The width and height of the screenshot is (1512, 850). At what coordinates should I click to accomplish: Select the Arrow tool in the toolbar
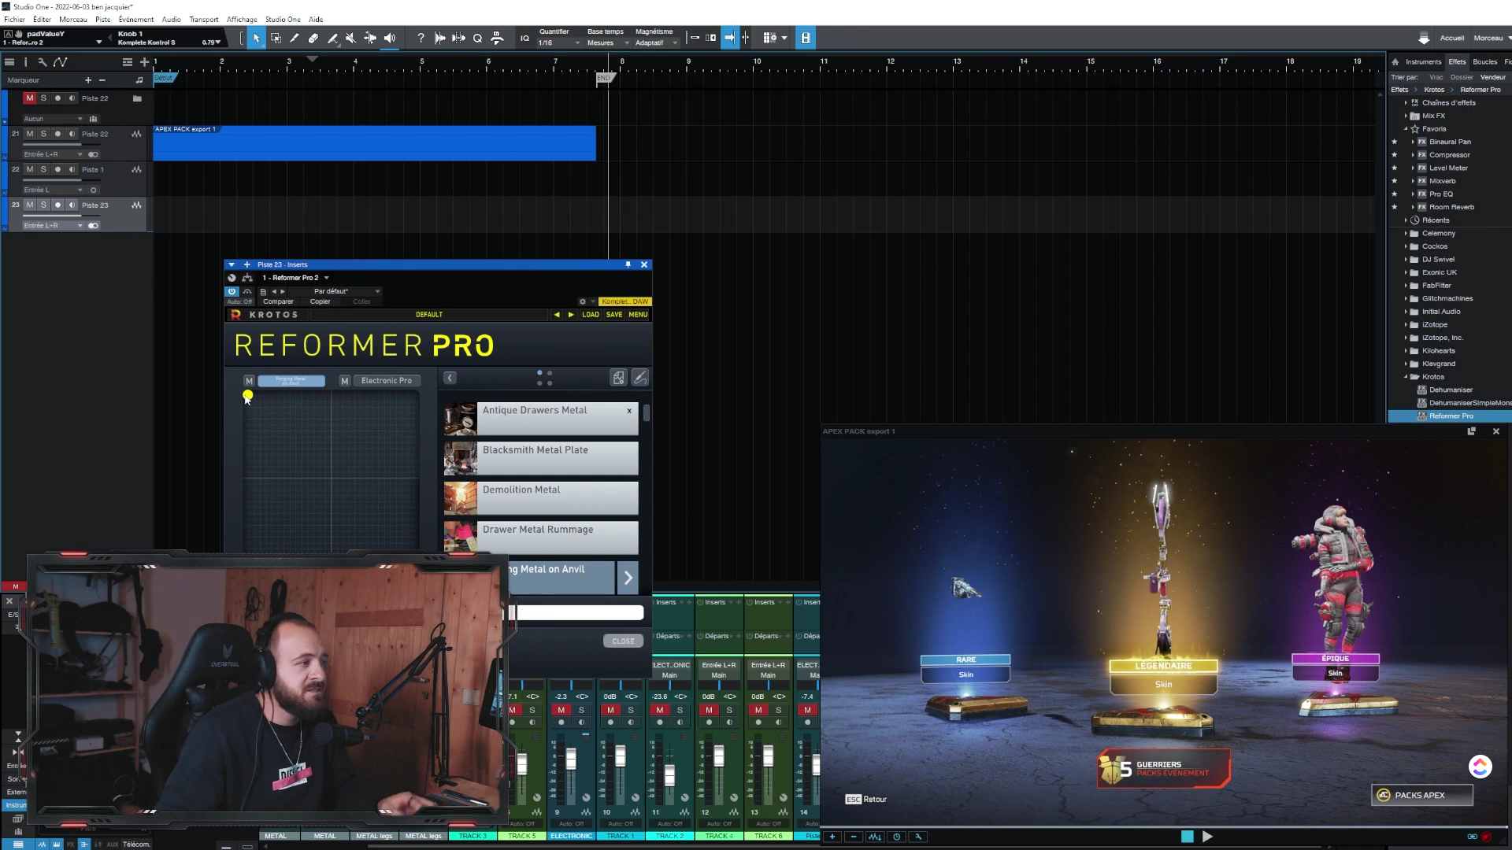click(256, 38)
